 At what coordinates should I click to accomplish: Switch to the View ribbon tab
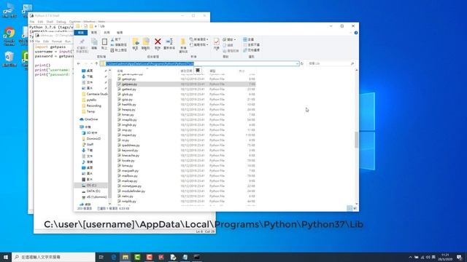120,32
